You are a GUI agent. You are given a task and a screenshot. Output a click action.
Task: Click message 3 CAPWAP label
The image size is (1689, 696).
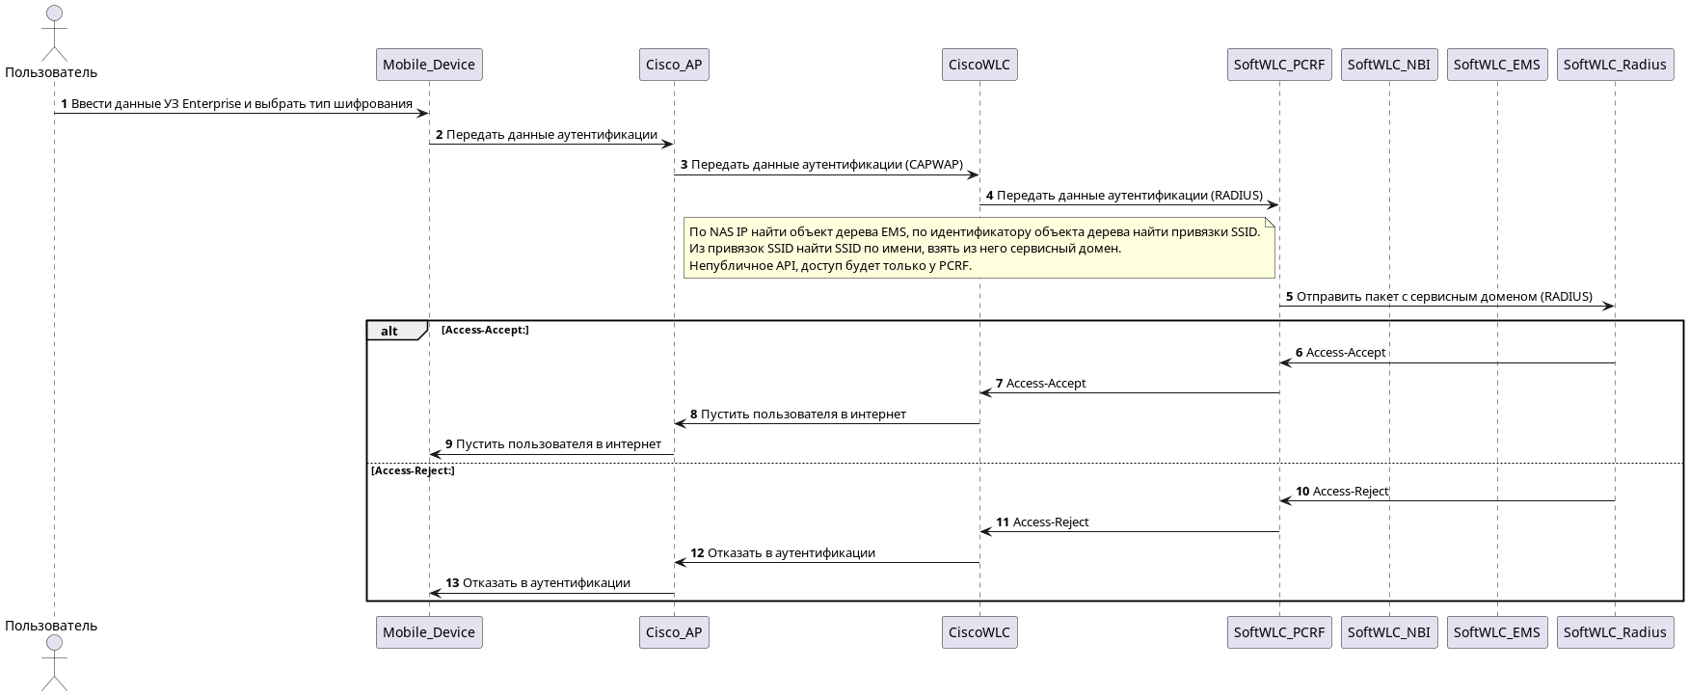click(826, 165)
